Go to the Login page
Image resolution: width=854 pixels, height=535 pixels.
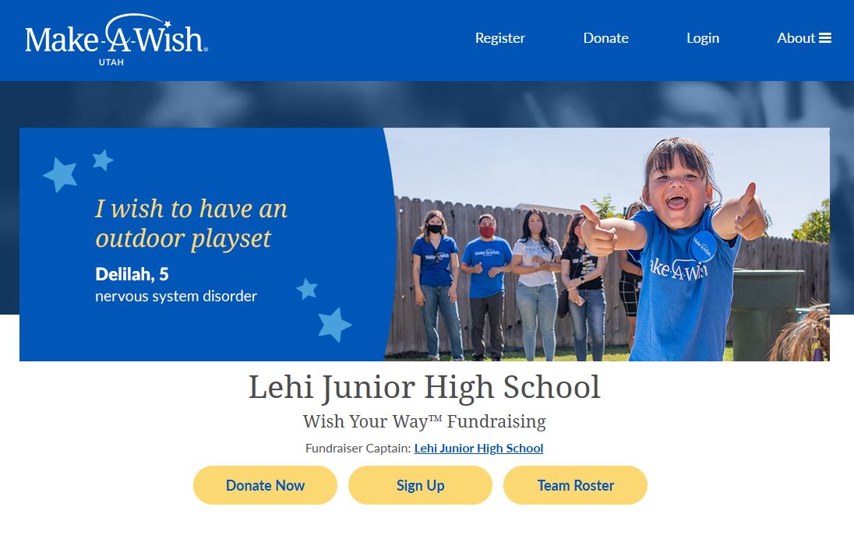coord(703,38)
